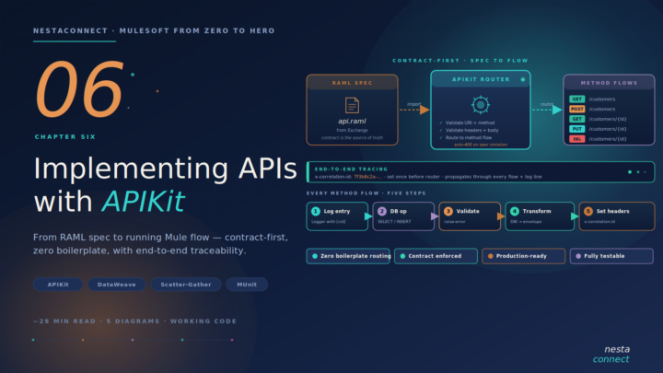The image size is (663, 373).
Task: Select the DataWeave tag pill
Action: point(117,285)
